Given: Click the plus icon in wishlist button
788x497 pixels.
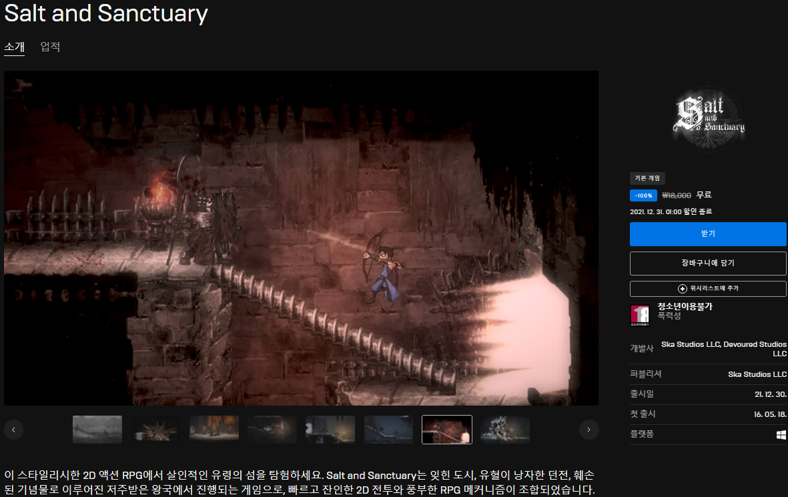Looking at the screenshot, I should point(682,288).
